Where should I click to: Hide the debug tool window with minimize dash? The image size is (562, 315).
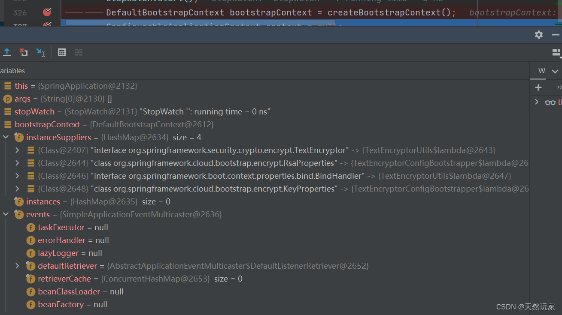[556, 35]
